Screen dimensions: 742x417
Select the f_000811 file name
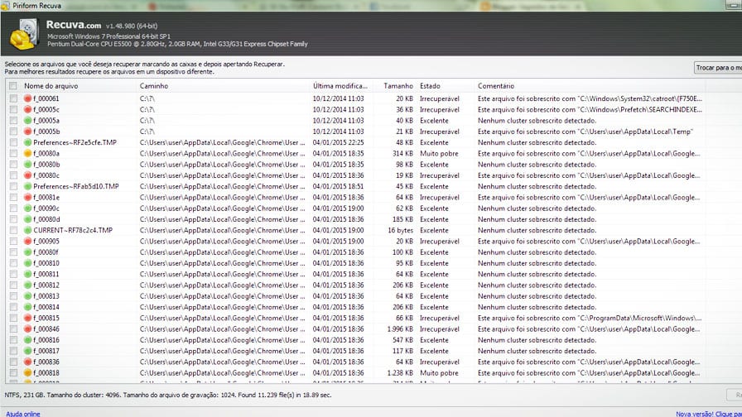(46, 274)
